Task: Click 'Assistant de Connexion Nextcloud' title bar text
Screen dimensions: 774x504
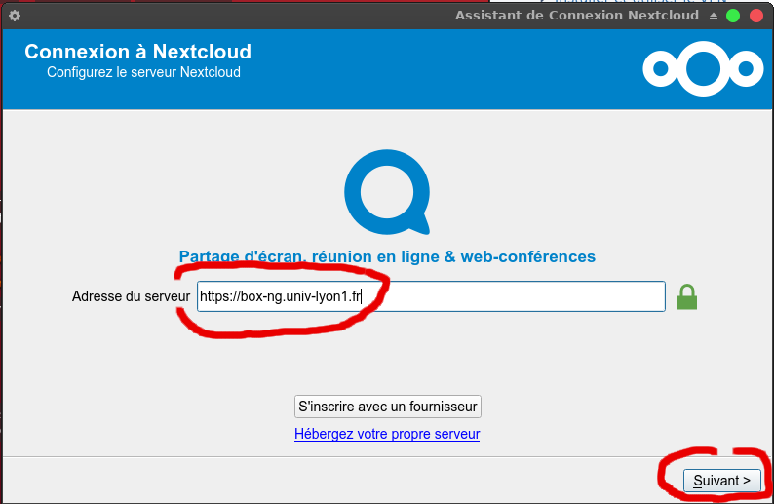Action: click(x=577, y=16)
